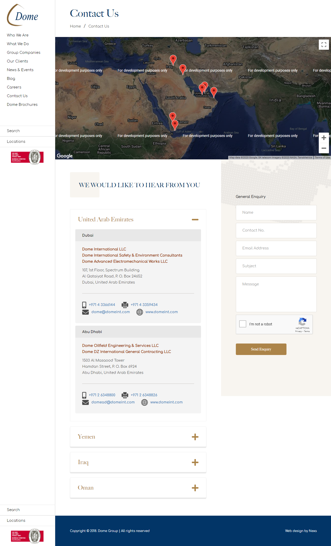Click the upper Bureau Veritas certification badge

pyautogui.click(x=27, y=157)
